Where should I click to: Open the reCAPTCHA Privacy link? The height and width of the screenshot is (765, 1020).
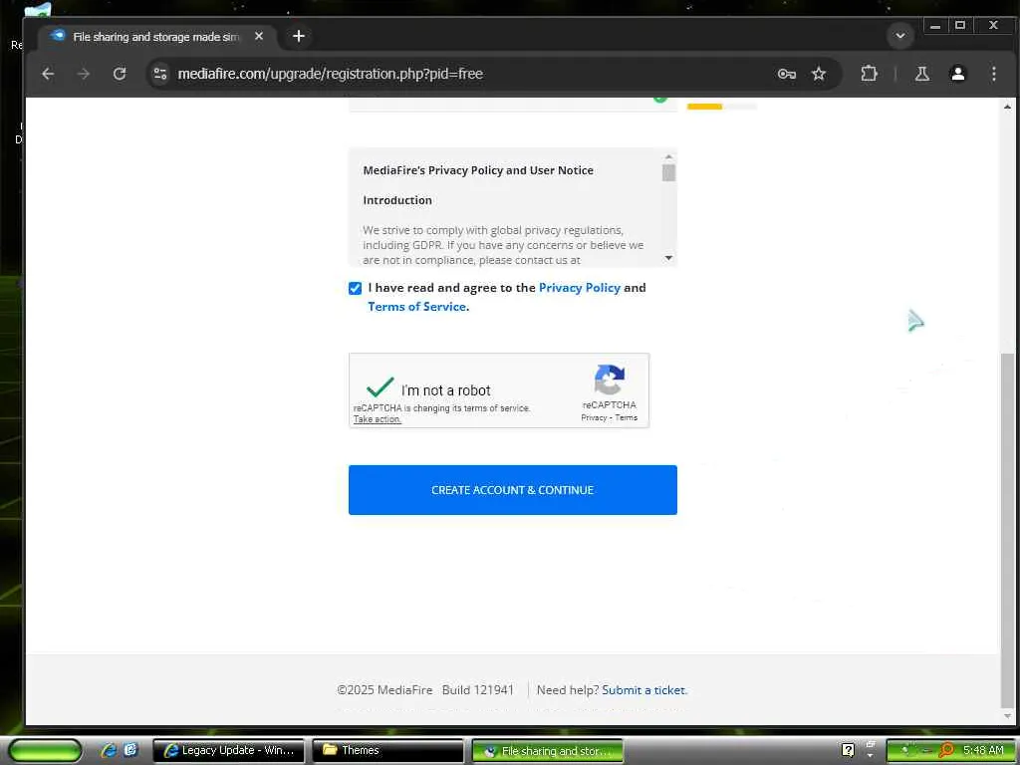point(594,417)
